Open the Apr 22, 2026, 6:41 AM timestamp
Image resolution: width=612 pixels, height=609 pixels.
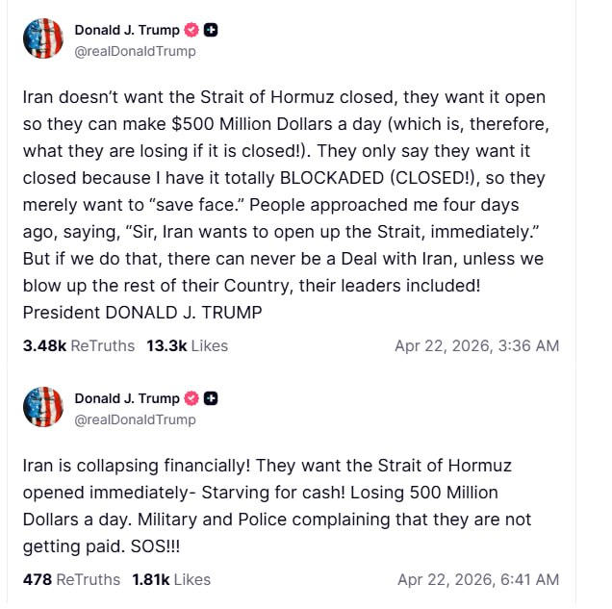pyautogui.click(x=478, y=579)
